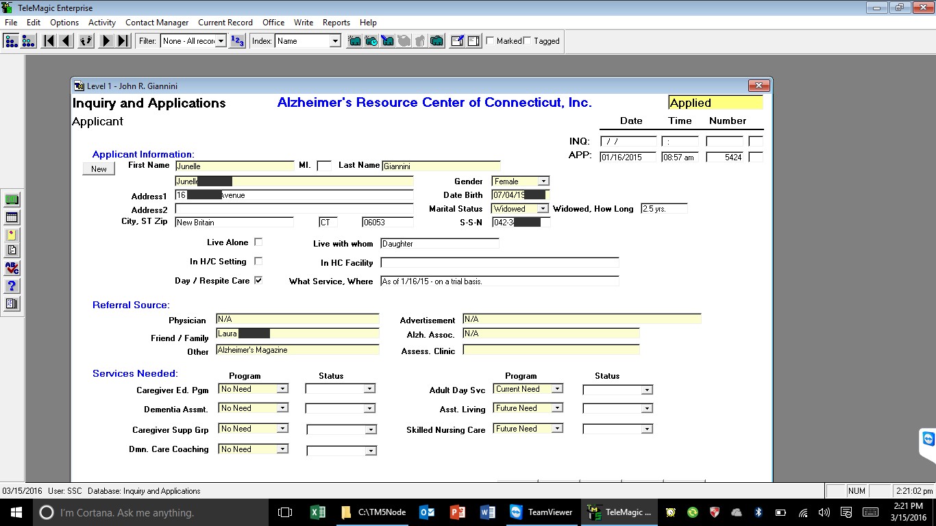936x526 pixels.
Task: Click the Task View taskbar icon
Action: click(285, 512)
